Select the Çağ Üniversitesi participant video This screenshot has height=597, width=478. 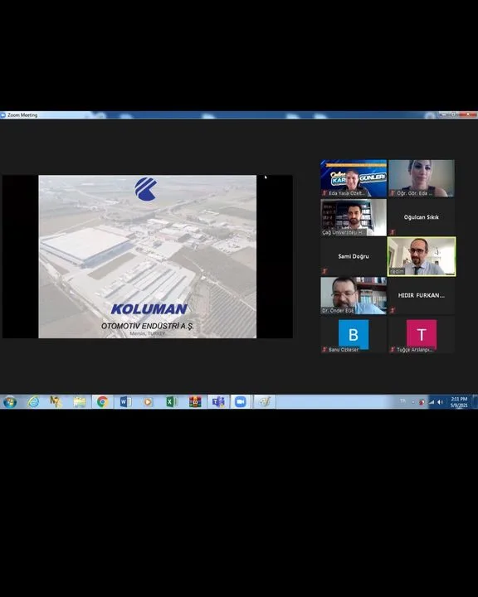(x=354, y=217)
